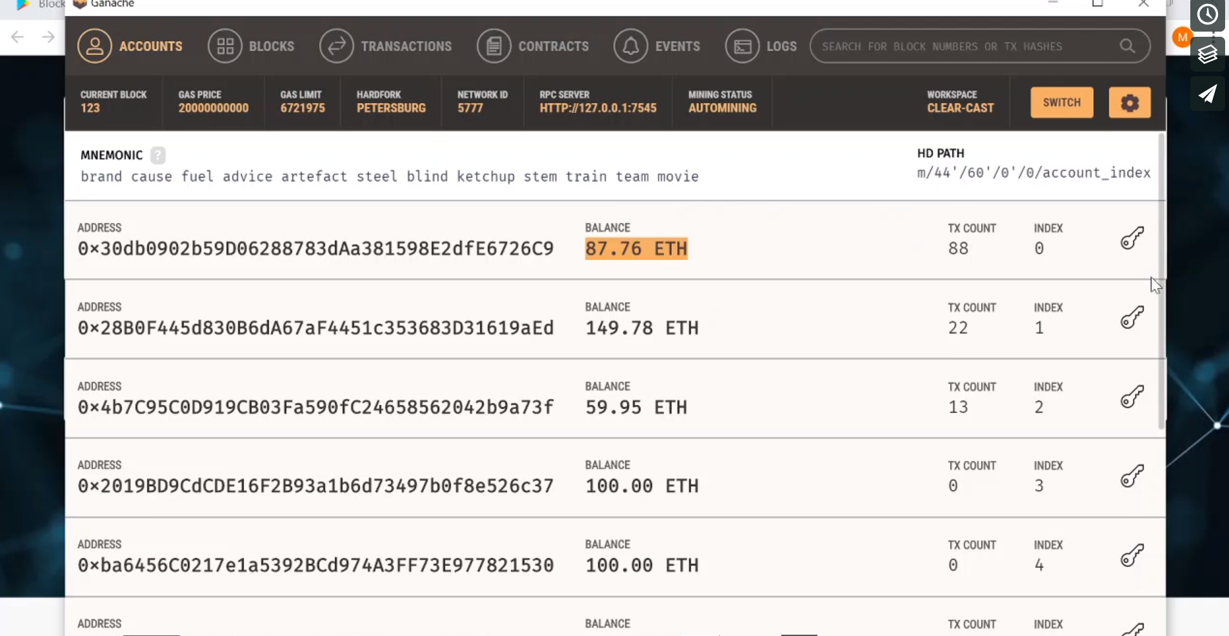Show private key for account index 3
This screenshot has height=636, width=1229.
point(1132,476)
